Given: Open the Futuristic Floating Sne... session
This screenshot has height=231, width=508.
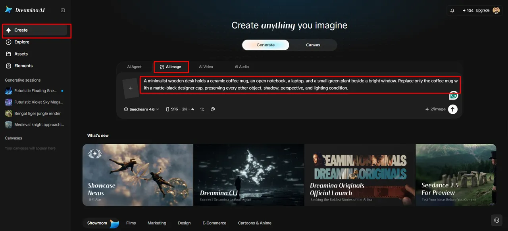Looking at the screenshot, I should (x=35, y=91).
